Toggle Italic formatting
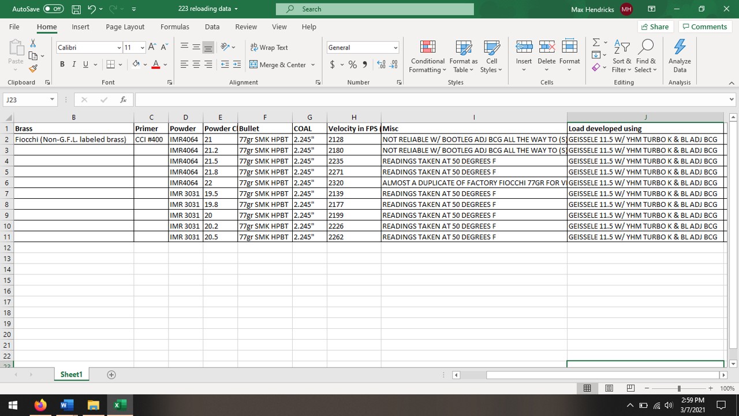This screenshot has width=739, height=416. pyautogui.click(x=74, y=64)
